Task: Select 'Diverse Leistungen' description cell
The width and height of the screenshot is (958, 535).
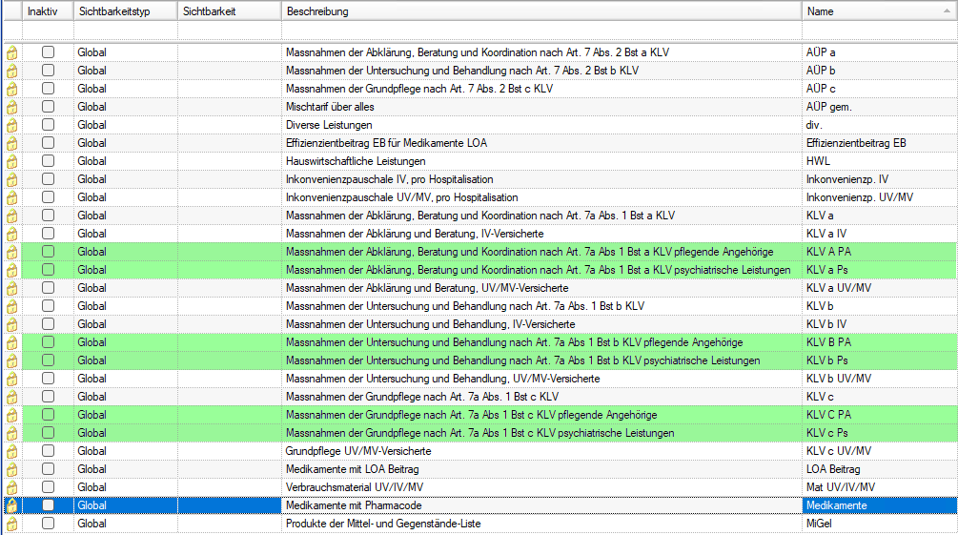Action: pos(541,125)
